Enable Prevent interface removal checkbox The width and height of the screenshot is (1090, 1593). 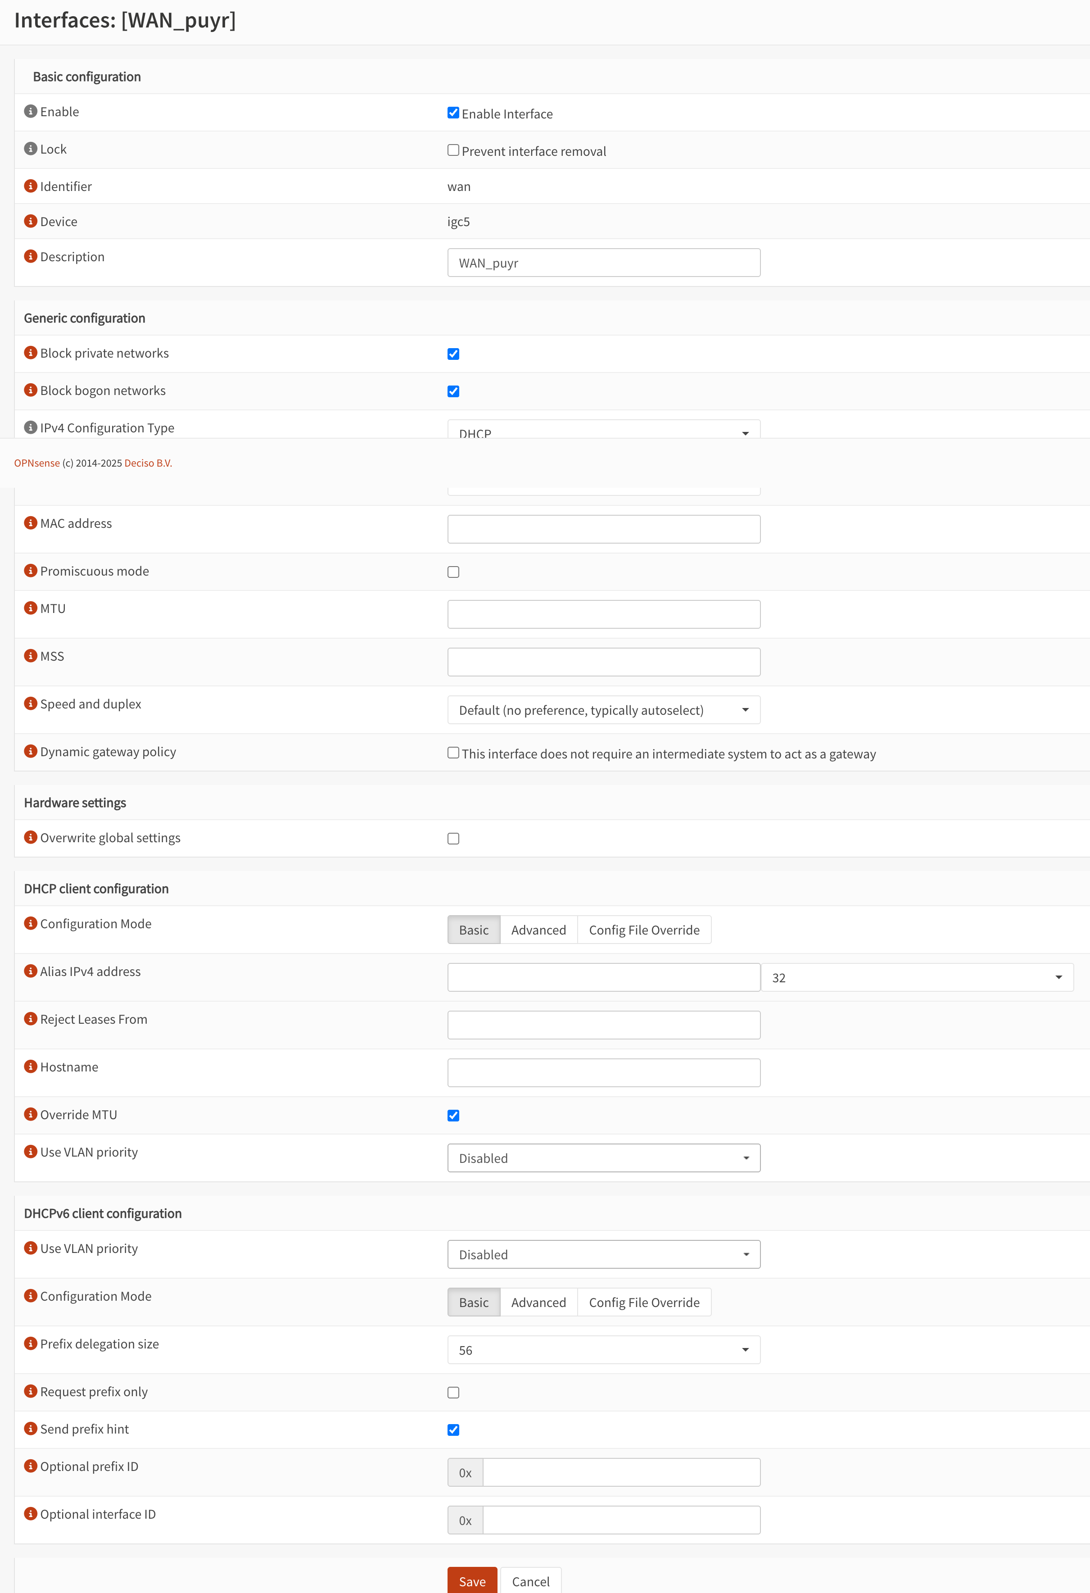(x=453, y=150)
